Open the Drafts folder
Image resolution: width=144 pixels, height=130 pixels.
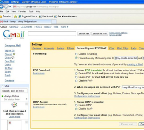8,65
